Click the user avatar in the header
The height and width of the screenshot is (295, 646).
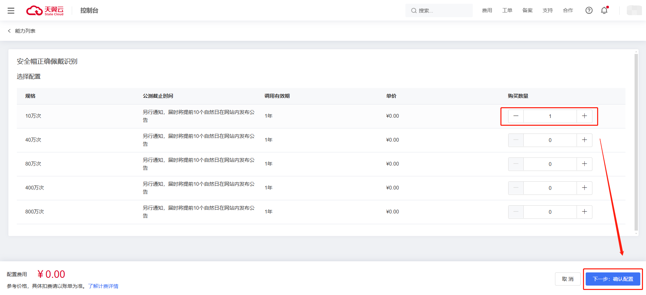634,10
